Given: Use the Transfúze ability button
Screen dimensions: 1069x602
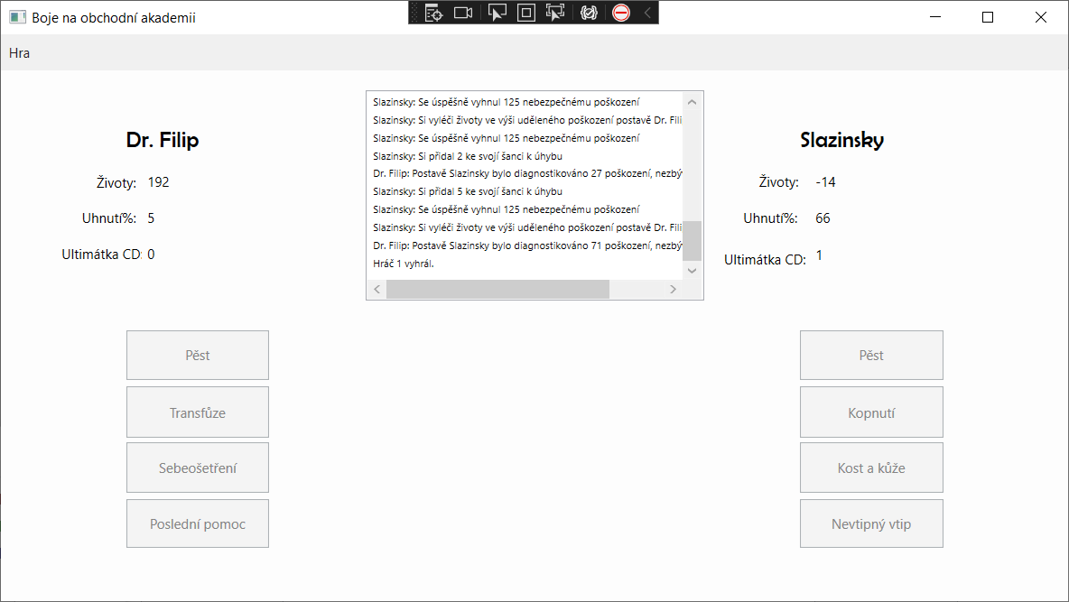Looking at the screenshot, I should [197, 412].
